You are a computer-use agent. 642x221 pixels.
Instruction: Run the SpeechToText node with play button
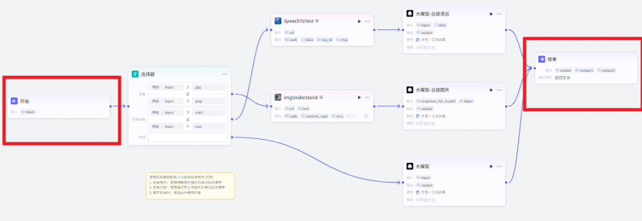[x=359, y=21]
